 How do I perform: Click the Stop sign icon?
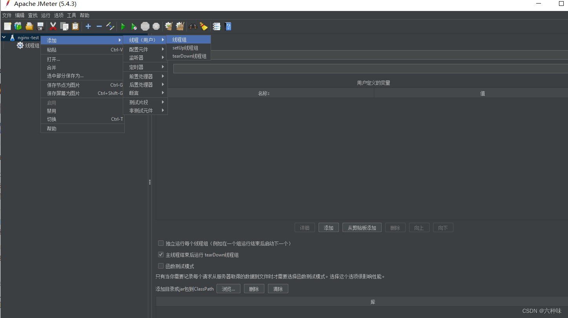[145, 26]
